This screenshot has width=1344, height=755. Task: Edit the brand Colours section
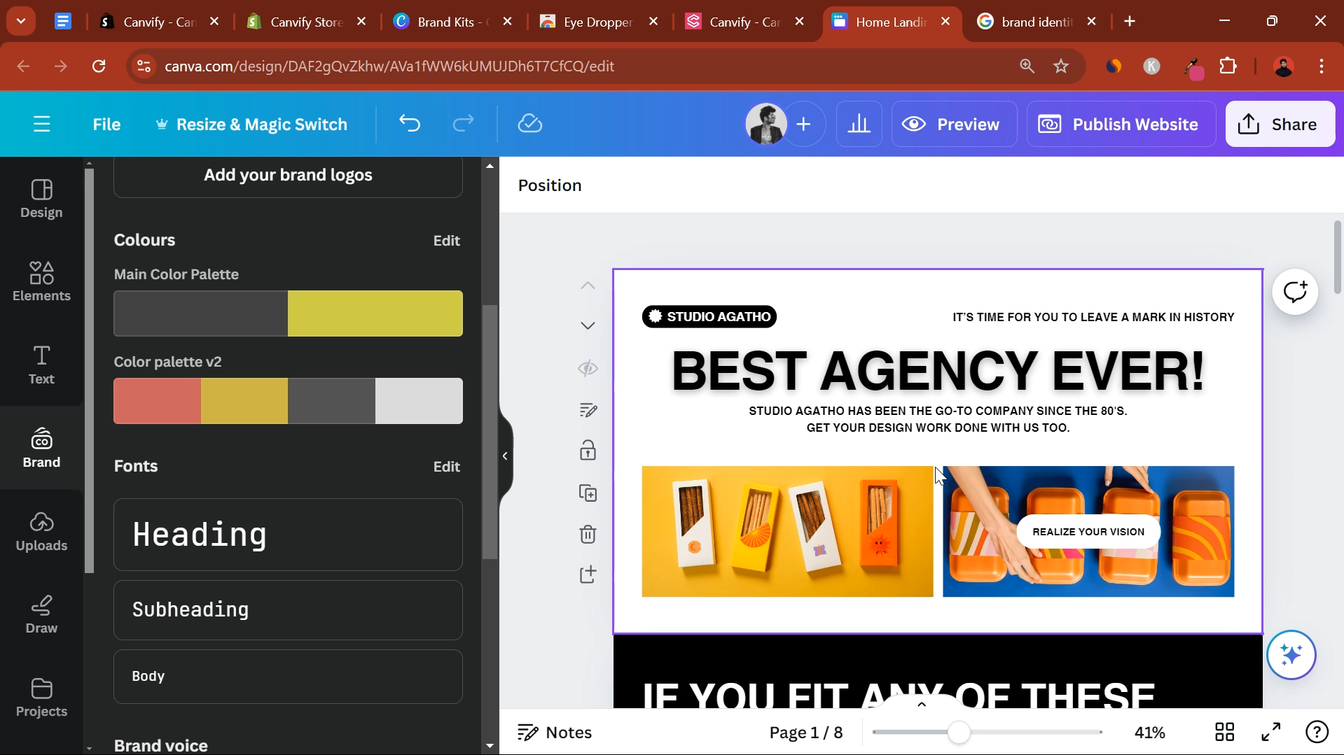click(446, 241)
